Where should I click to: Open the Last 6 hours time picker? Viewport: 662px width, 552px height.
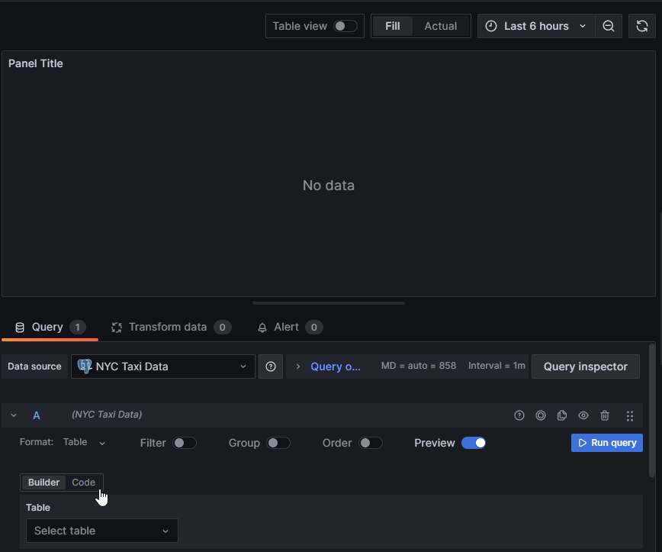[x=536, y=26]
